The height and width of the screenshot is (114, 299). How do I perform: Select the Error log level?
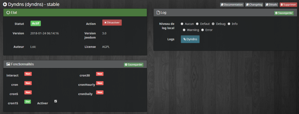pos(203,30)
